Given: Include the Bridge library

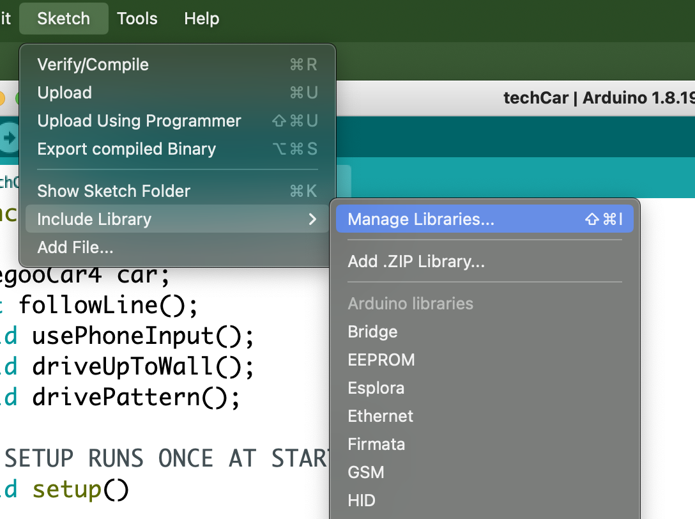Looking at the screenshot, I should pos(372,332).
